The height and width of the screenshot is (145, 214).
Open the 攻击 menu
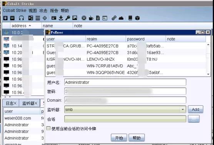tap(43, 10)
